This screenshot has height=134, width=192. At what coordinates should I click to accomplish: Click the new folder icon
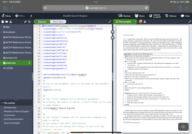(x=7, y=22)
